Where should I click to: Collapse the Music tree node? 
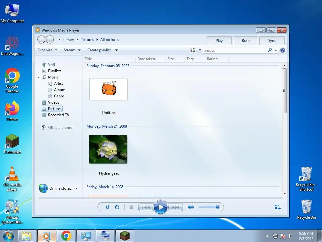coord(38,78)
